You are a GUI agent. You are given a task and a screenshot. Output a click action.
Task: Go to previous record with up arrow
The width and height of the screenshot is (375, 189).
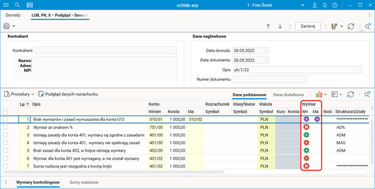point(268,26)
